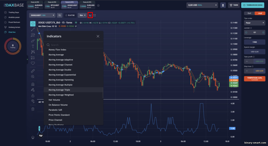Viewport: 268px width, 146px height.
Task: Add the Moving Average Hamming indicator
Action: [73, 80]
